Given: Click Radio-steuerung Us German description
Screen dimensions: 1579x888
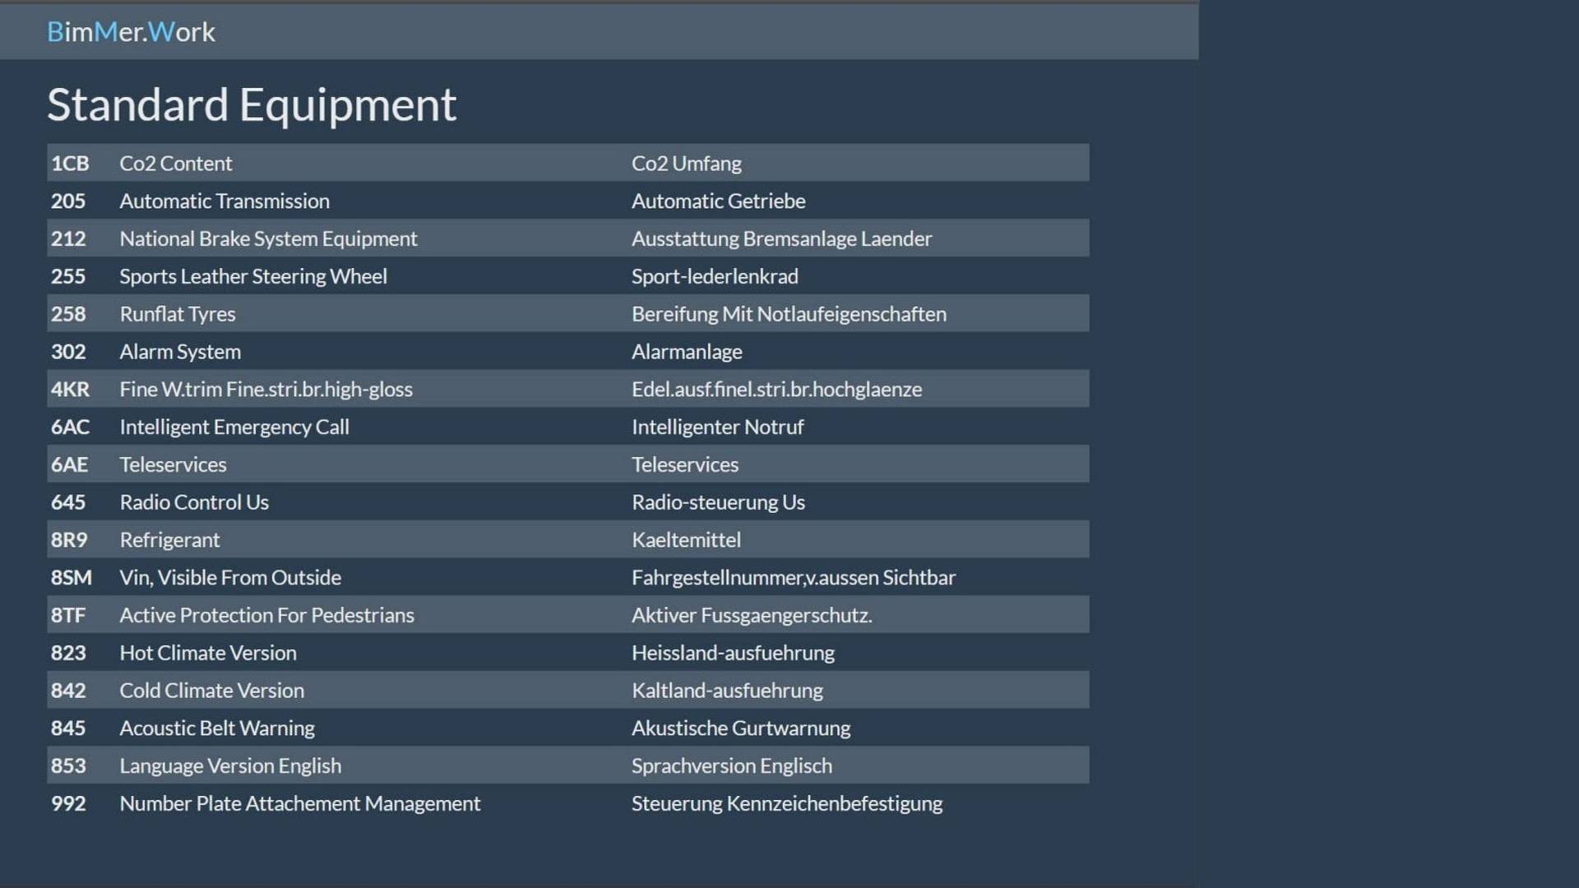Looking at the screenshot, I should tap(717, 502).
